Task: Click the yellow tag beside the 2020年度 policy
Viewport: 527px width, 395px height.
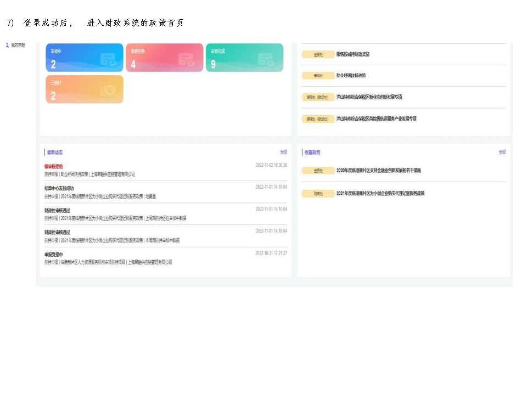Action: point(318,171)
